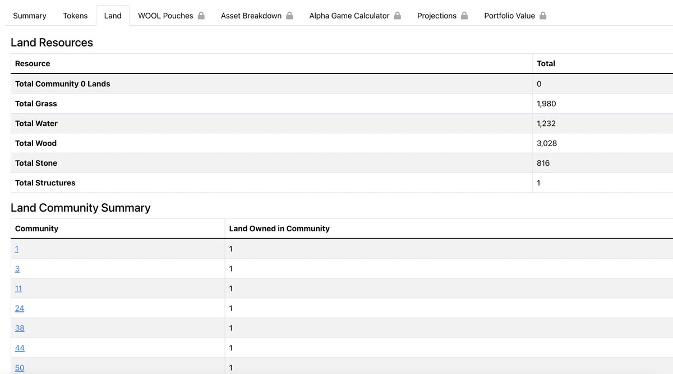
Task: Click the lock icon next to Projections
Action: click(x=464, y=16)
